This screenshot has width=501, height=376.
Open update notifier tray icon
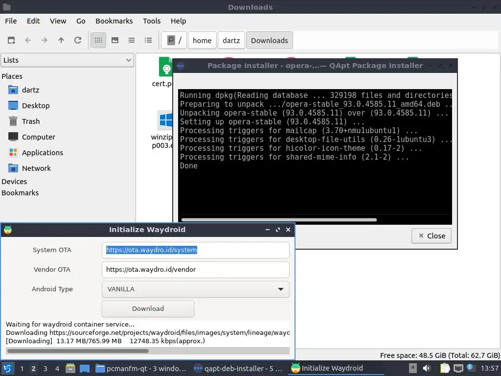(x=470, y=367)
